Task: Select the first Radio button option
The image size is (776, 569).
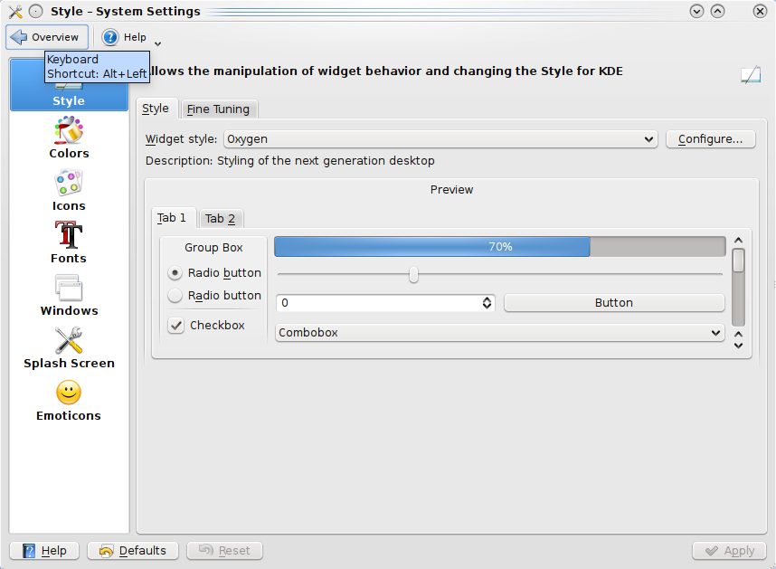Action: (175, 273)
